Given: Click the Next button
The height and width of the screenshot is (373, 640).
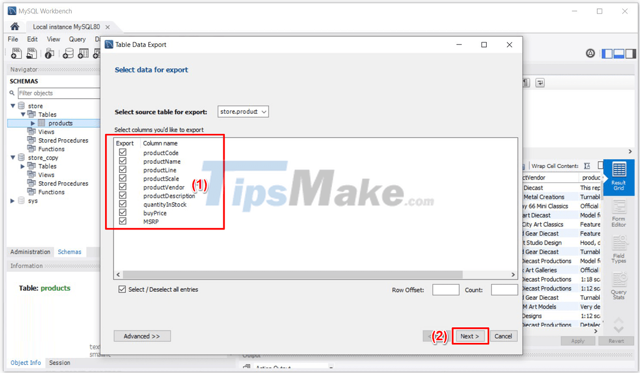Looking at the screenshot, I should pos(469,335).
